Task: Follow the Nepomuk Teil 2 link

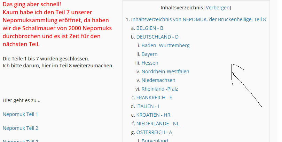Action: point(20,128)
